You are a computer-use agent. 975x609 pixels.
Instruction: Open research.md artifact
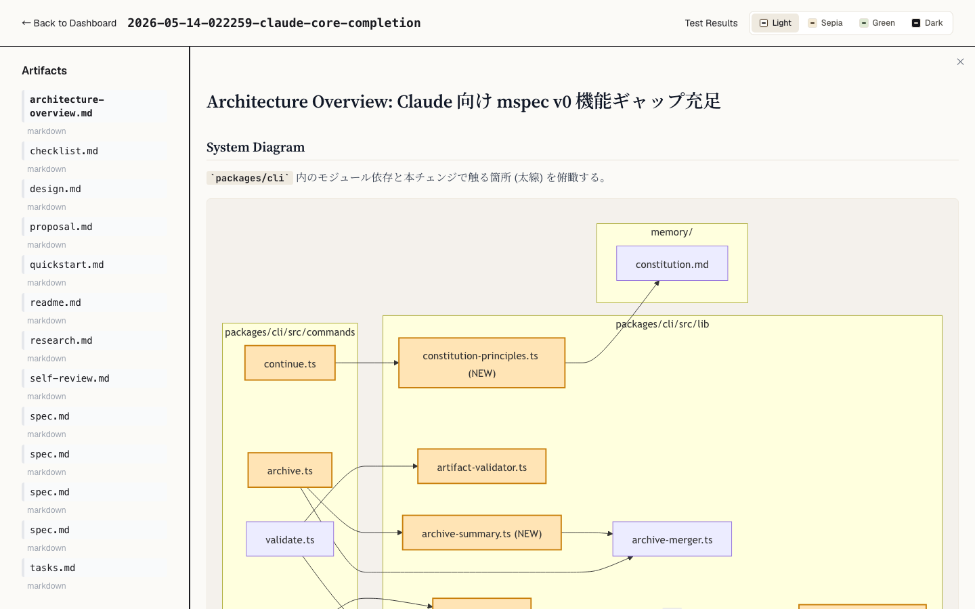(x=94, y=340)
